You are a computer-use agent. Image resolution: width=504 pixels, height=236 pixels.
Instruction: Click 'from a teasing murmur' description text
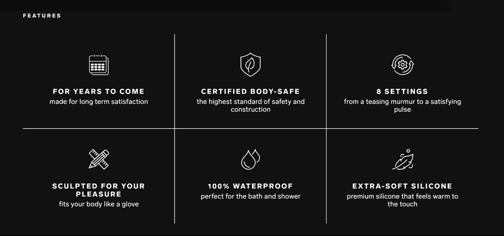point(402,106)
